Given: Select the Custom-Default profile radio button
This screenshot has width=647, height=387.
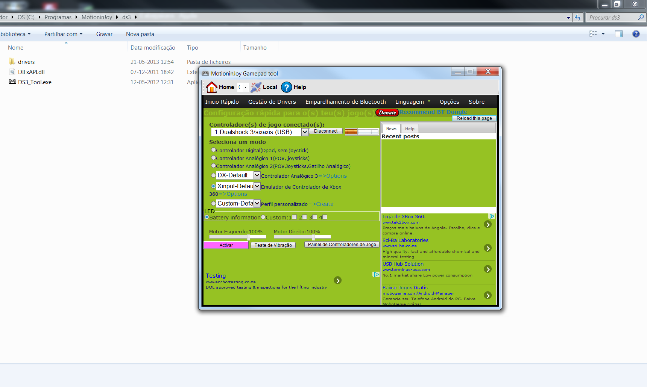Looking at the screenshot, I should [x=213, y=203].
